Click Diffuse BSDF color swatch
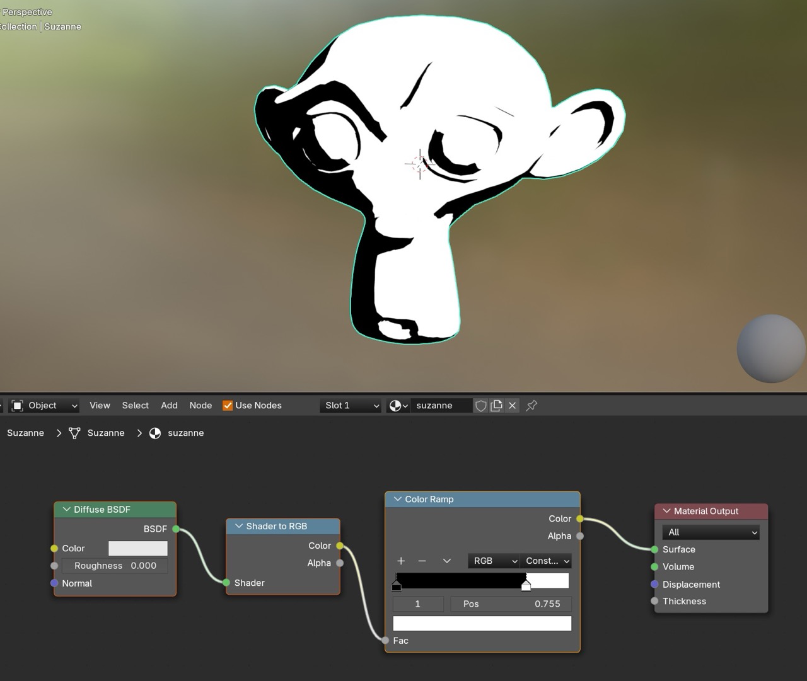 [138, 549]
